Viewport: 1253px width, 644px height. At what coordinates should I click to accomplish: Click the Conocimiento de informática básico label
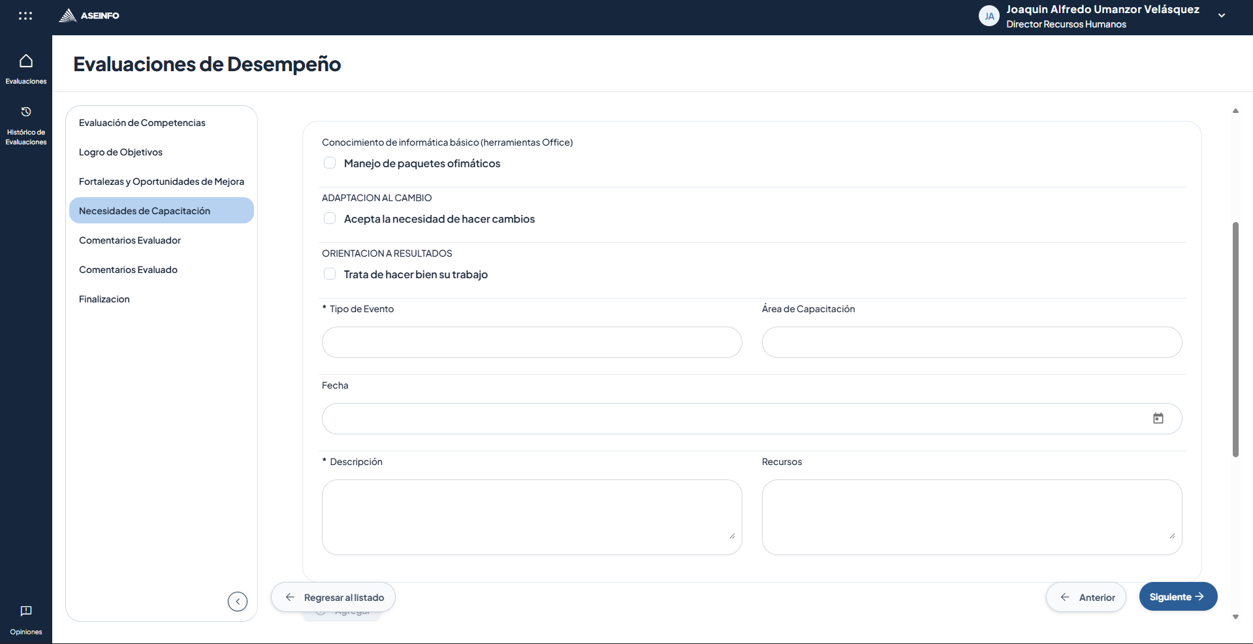(x=447, y=142)
